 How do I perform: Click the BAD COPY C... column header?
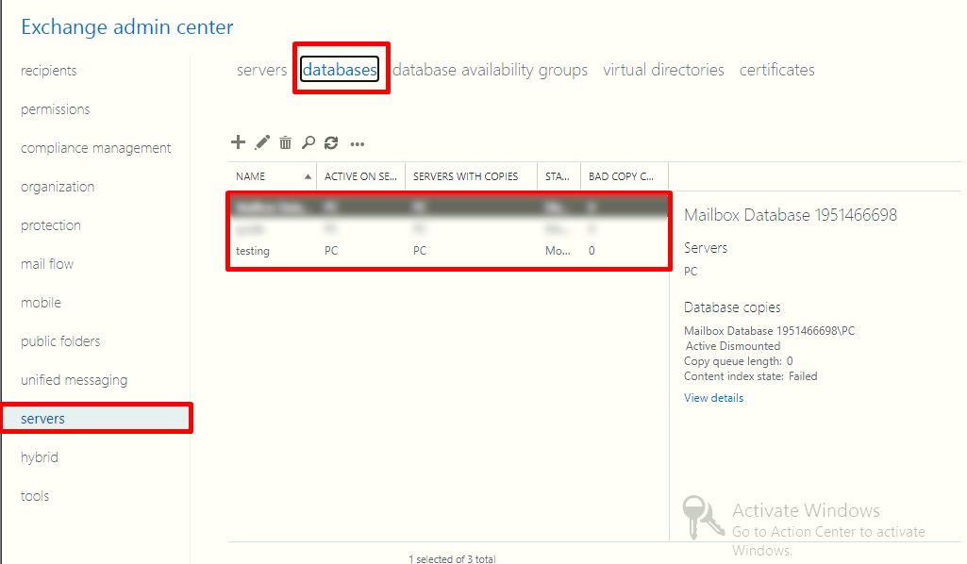625,176
